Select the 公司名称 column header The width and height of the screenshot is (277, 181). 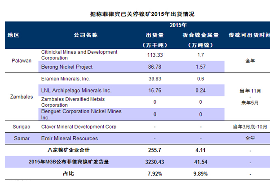click(x=85, y=34)
